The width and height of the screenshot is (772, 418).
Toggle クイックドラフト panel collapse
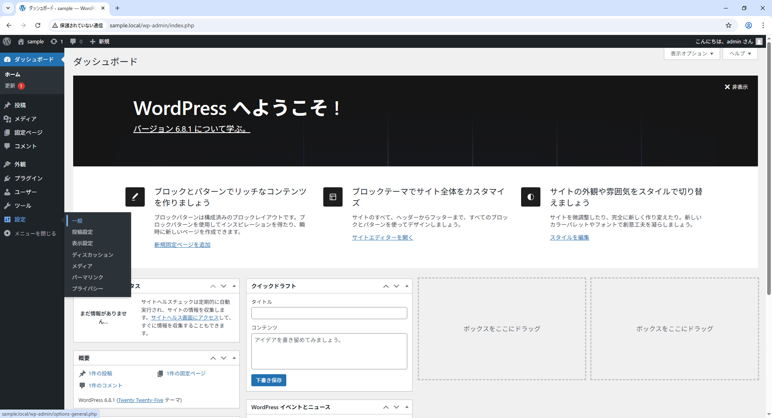pos(407,286)
